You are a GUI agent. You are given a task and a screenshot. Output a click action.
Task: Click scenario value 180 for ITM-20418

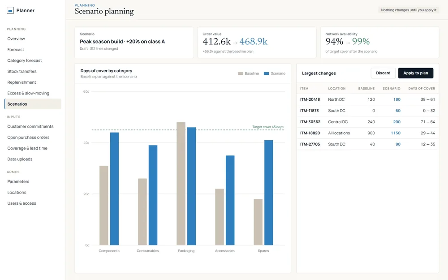[x=397, y=99]
